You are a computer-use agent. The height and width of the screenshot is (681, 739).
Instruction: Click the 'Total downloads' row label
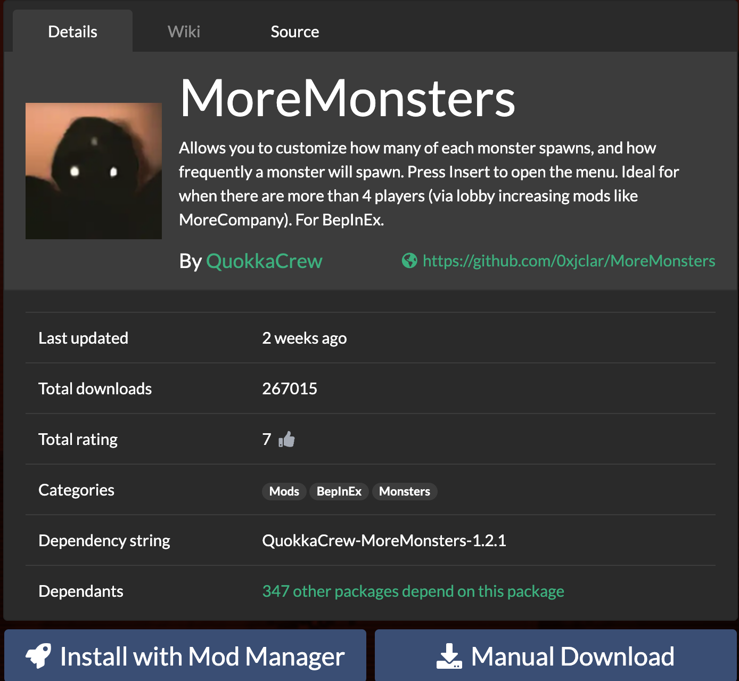pyautogui.click(x=95, y=388)
